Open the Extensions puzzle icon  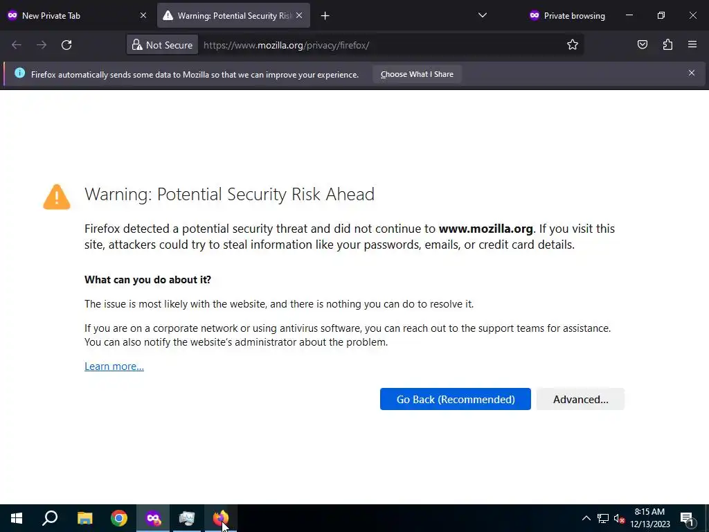(667, 44)
